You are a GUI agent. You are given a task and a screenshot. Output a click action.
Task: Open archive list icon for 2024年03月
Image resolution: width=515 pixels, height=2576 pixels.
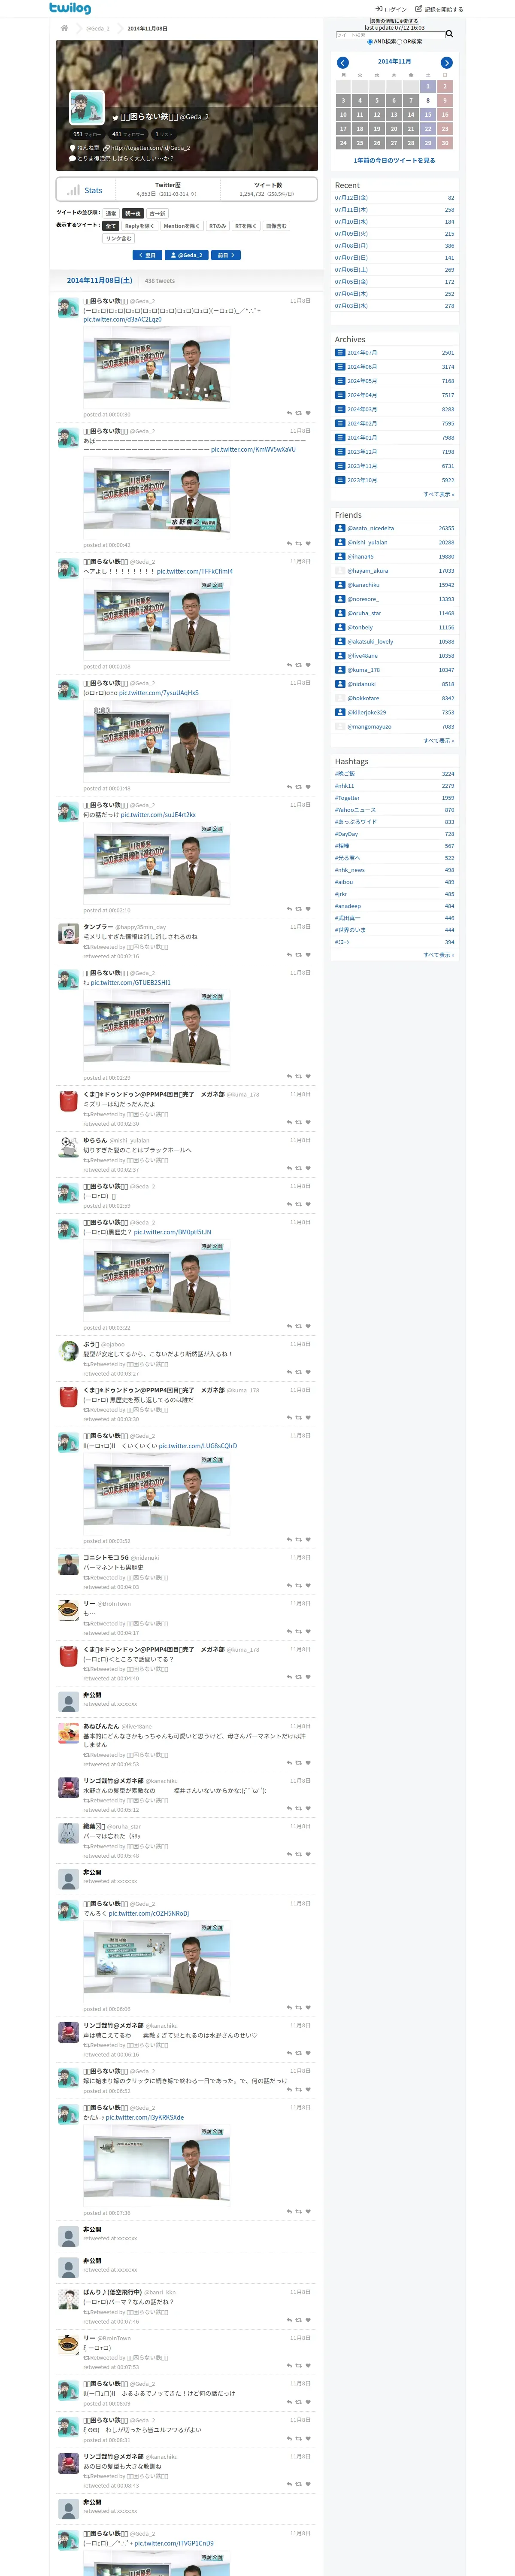[x=340, y=409]
